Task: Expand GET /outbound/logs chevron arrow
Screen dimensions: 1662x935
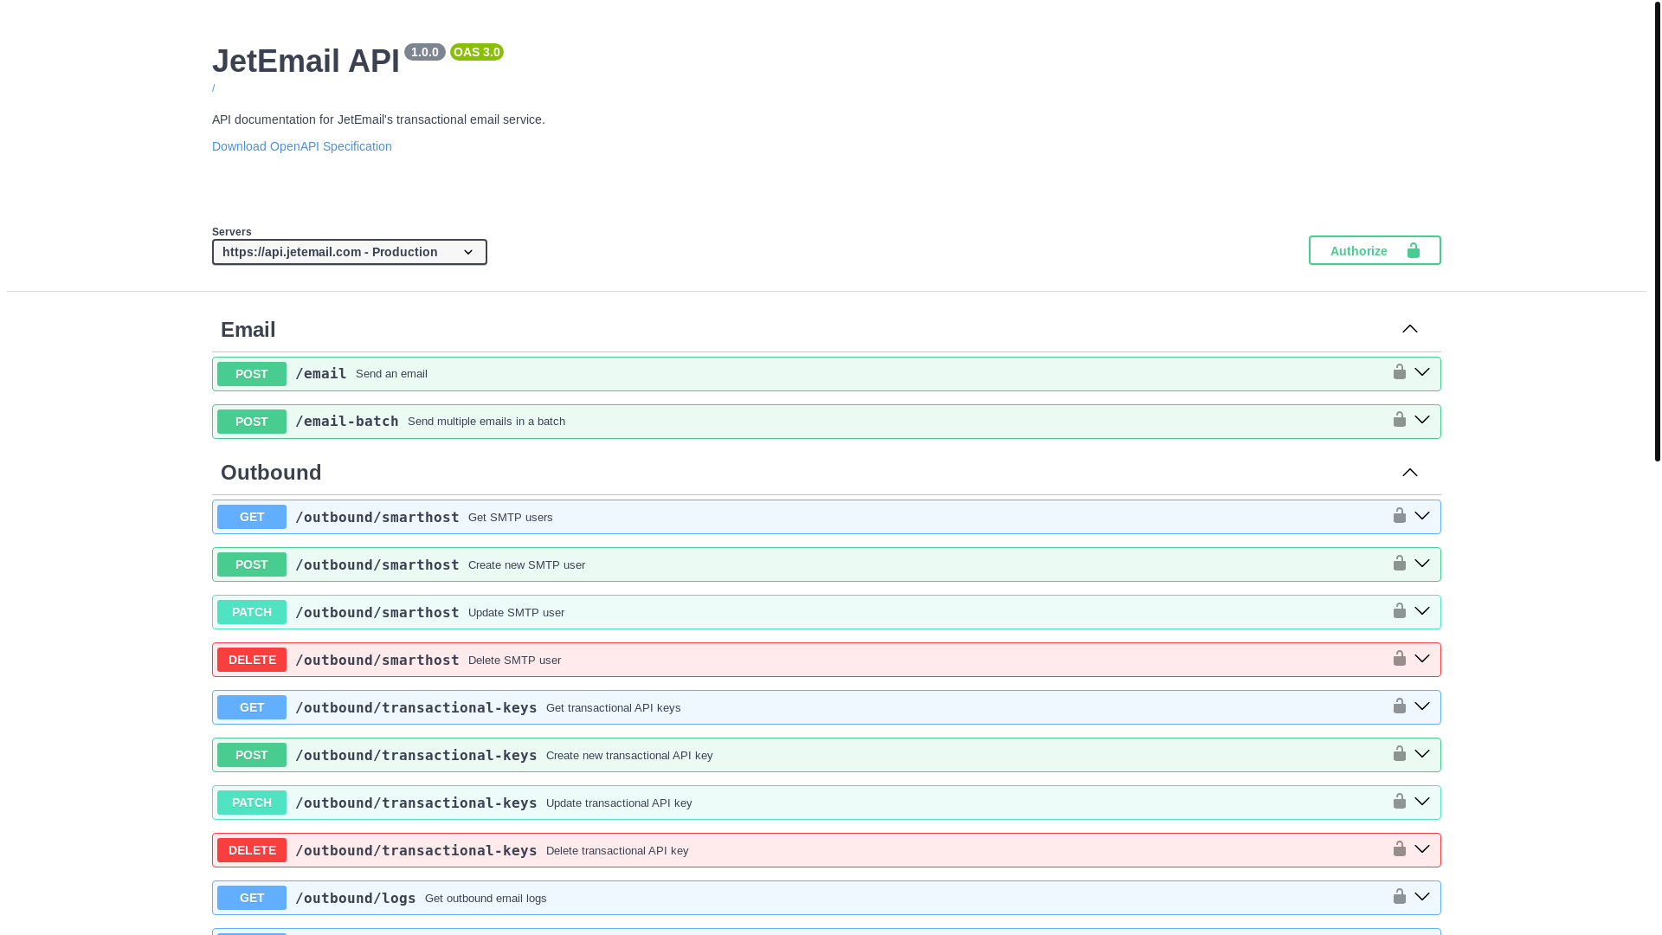Action: pyautogui.click(x=1422, y=897)
